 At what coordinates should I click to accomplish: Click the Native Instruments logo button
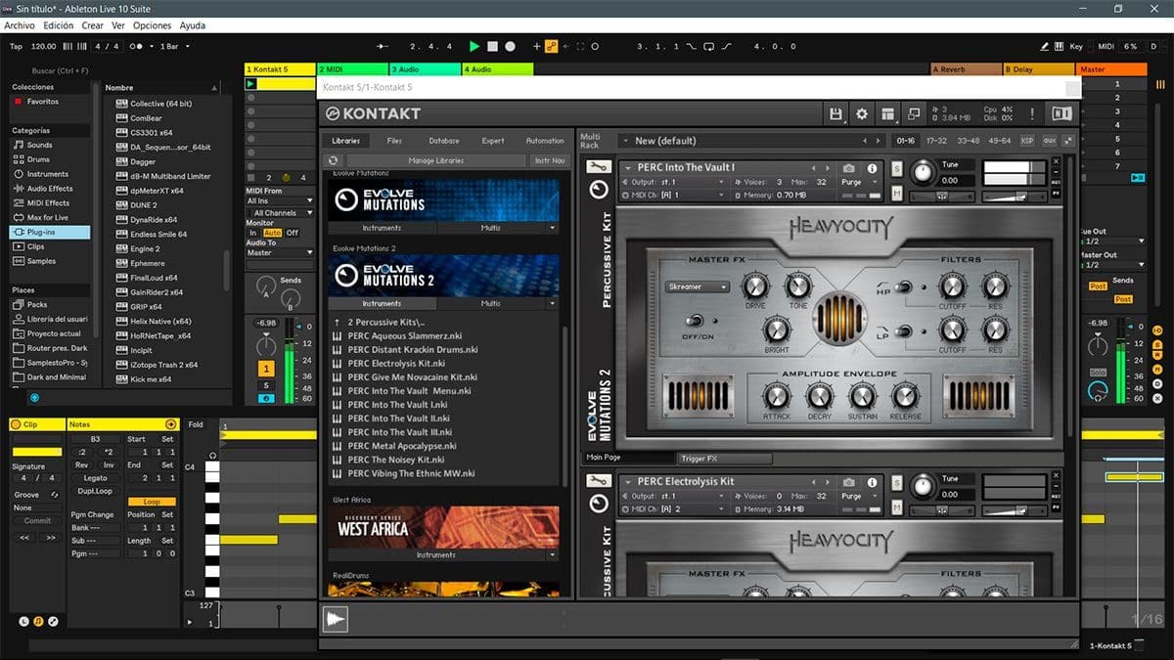pyautogui.click(x=1061, y=114)
